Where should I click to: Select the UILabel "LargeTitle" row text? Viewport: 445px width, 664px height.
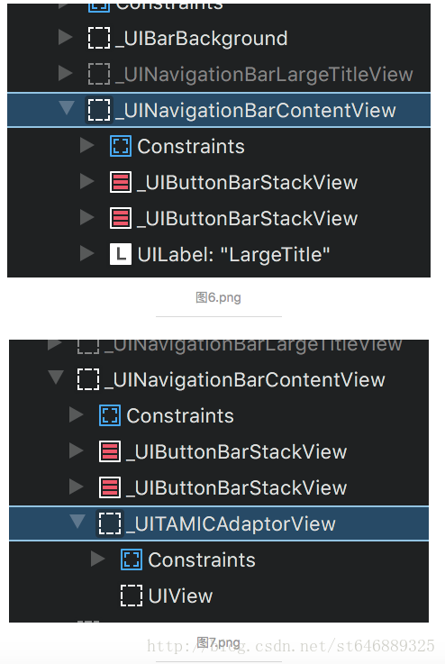click(x=233, y=254)
